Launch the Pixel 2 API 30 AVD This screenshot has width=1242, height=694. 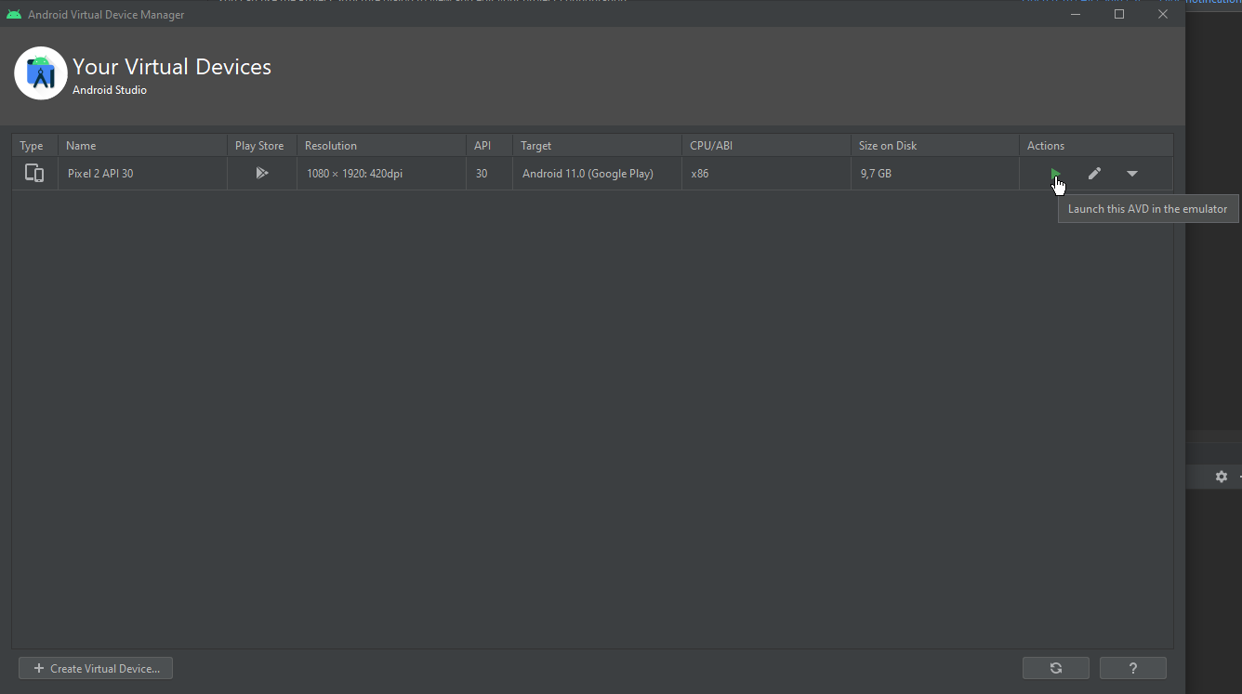click(x=1055, y=174)
